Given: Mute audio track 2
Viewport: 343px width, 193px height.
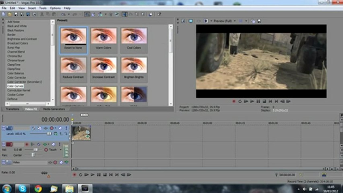Looking at the screenshot, I should 53,144.
